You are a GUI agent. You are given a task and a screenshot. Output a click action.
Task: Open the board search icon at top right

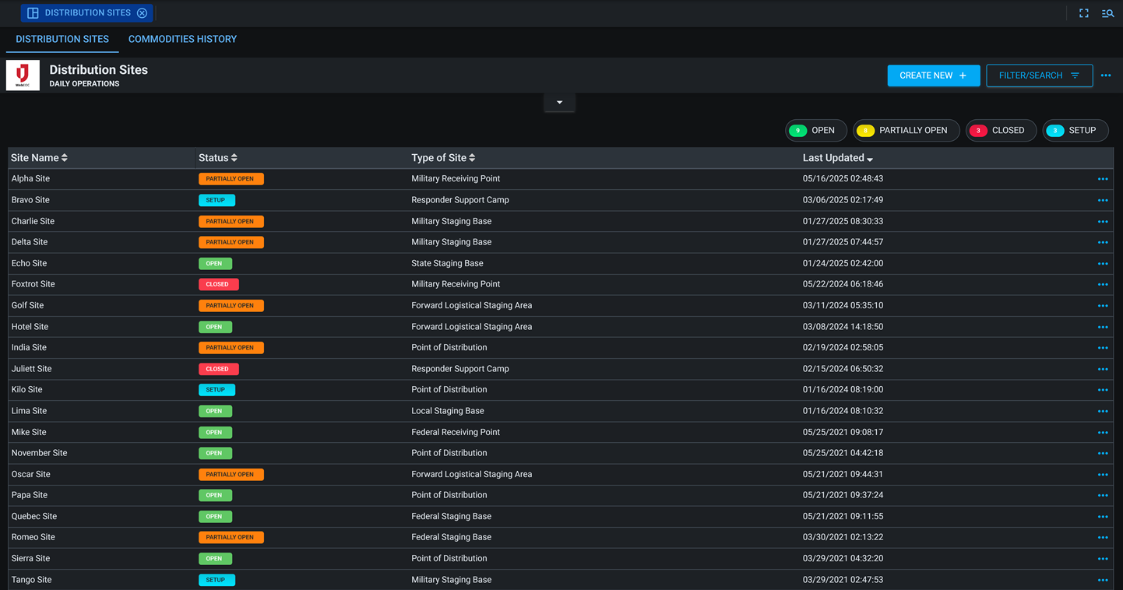point(1107,12)
